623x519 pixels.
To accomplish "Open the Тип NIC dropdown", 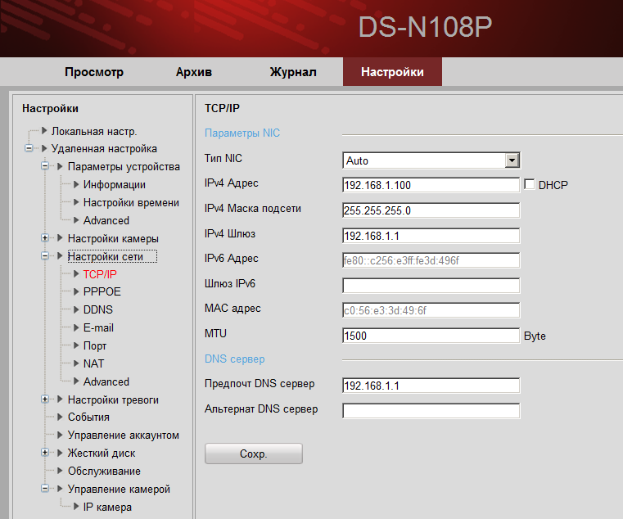I will pyautogui.click(x=431, y=160).
